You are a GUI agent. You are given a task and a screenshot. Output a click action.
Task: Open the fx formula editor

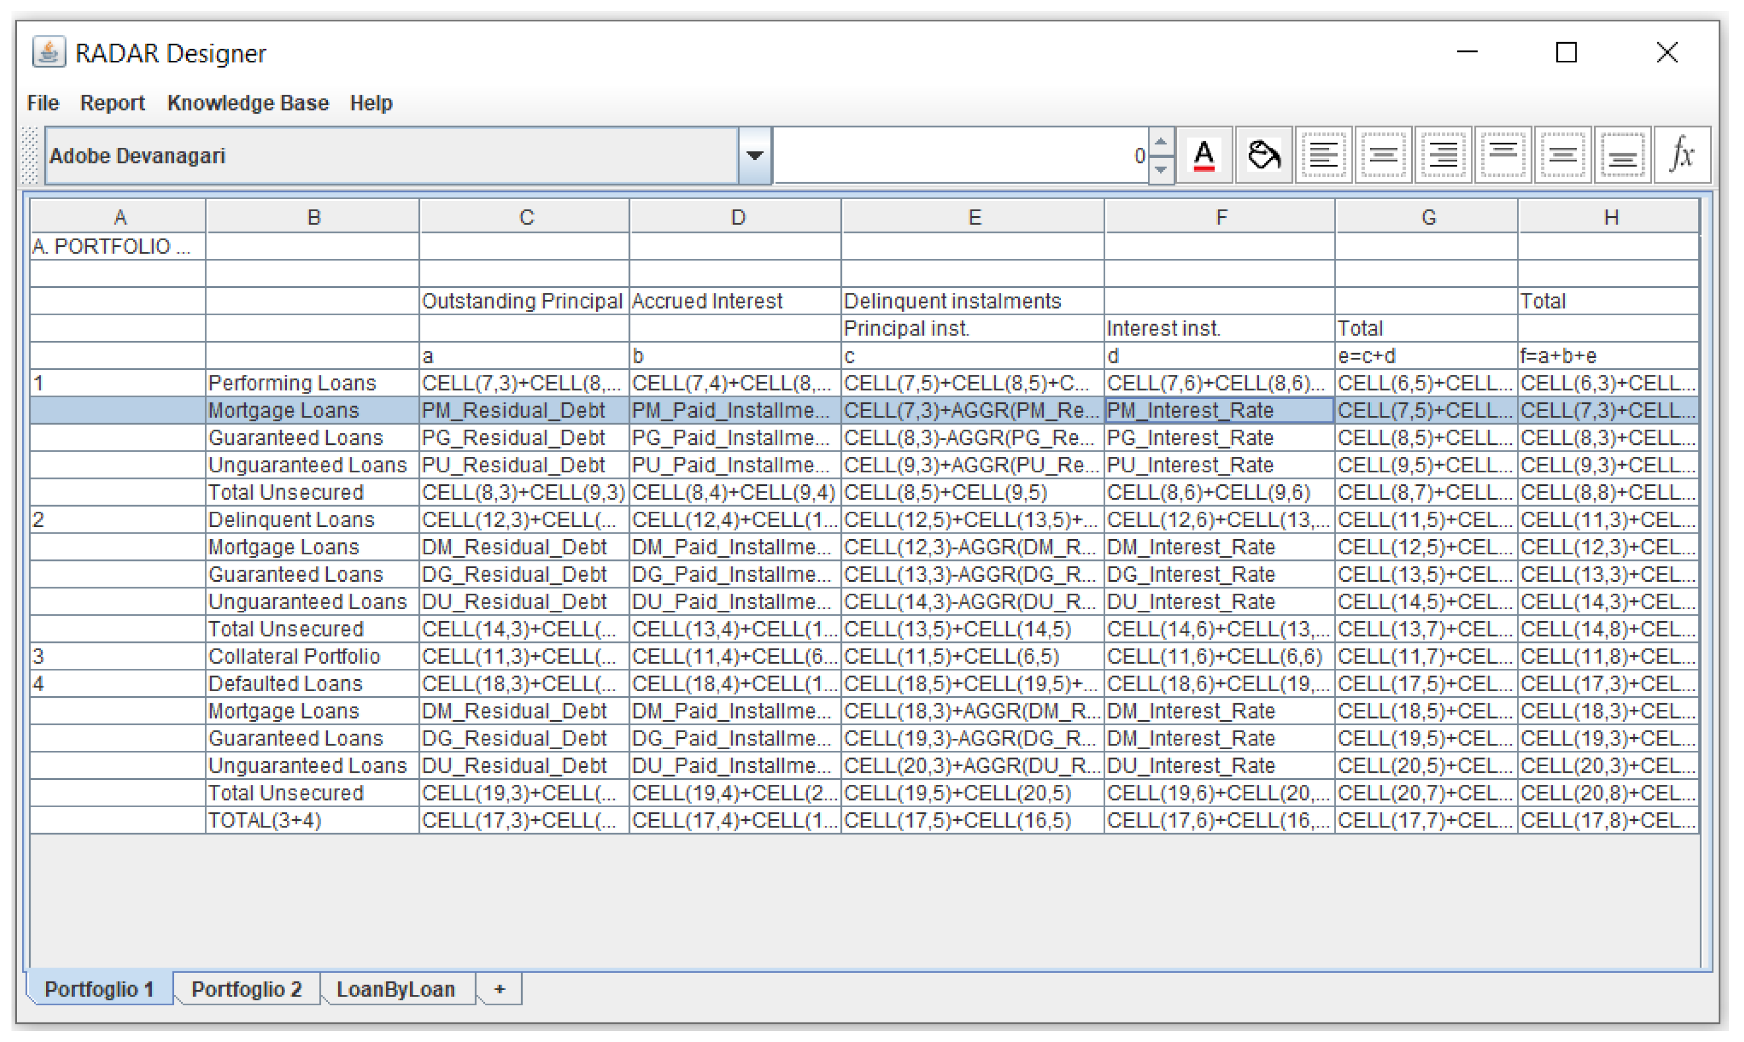click(x=1682, y=155)
